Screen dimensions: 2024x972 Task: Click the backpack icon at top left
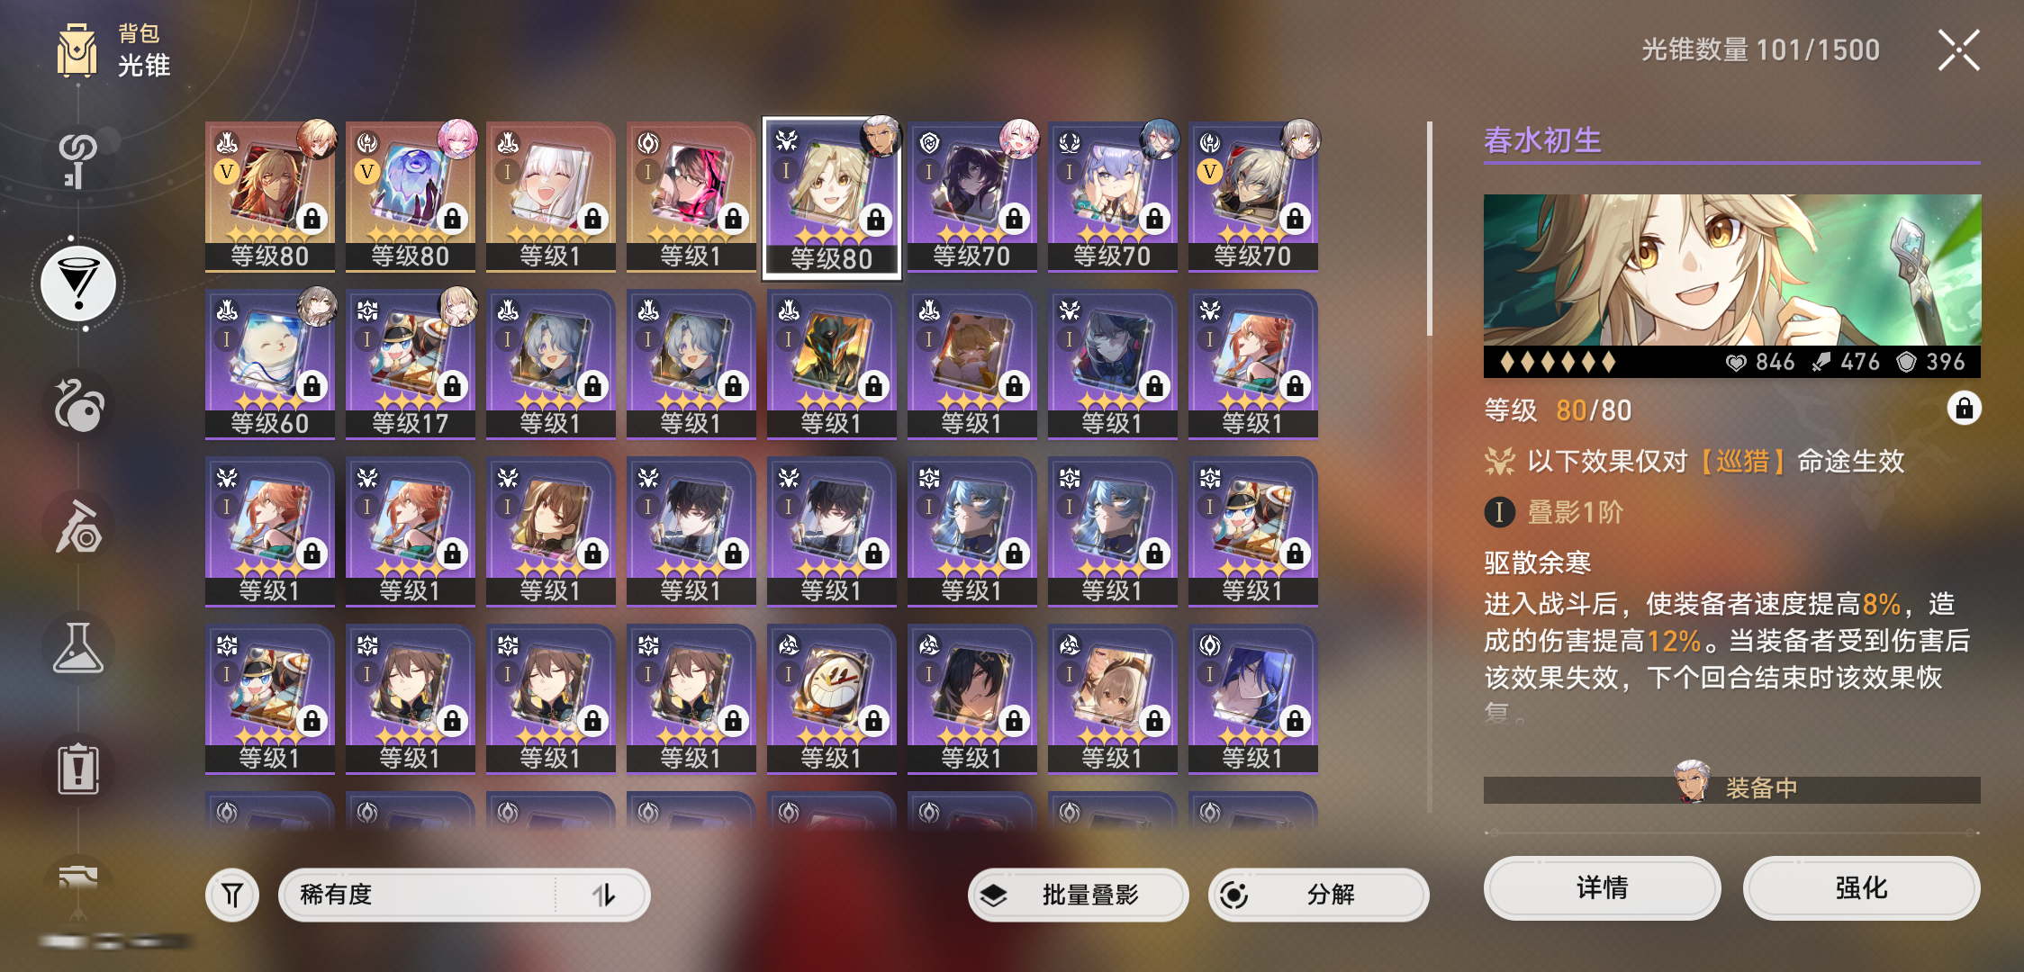[77, 51]
